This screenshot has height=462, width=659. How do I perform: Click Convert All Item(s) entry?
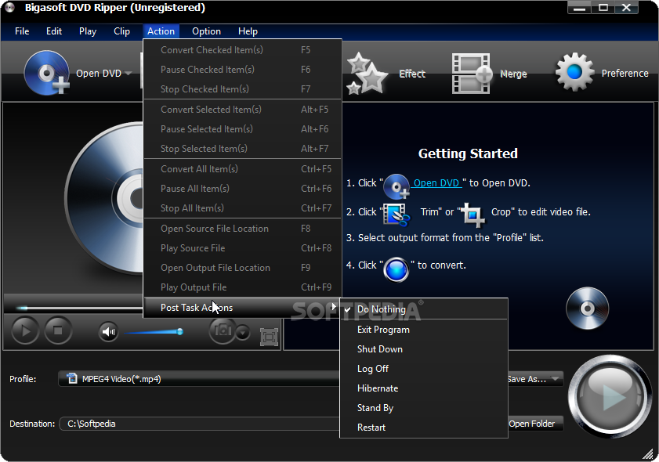[x=242, y=169]
